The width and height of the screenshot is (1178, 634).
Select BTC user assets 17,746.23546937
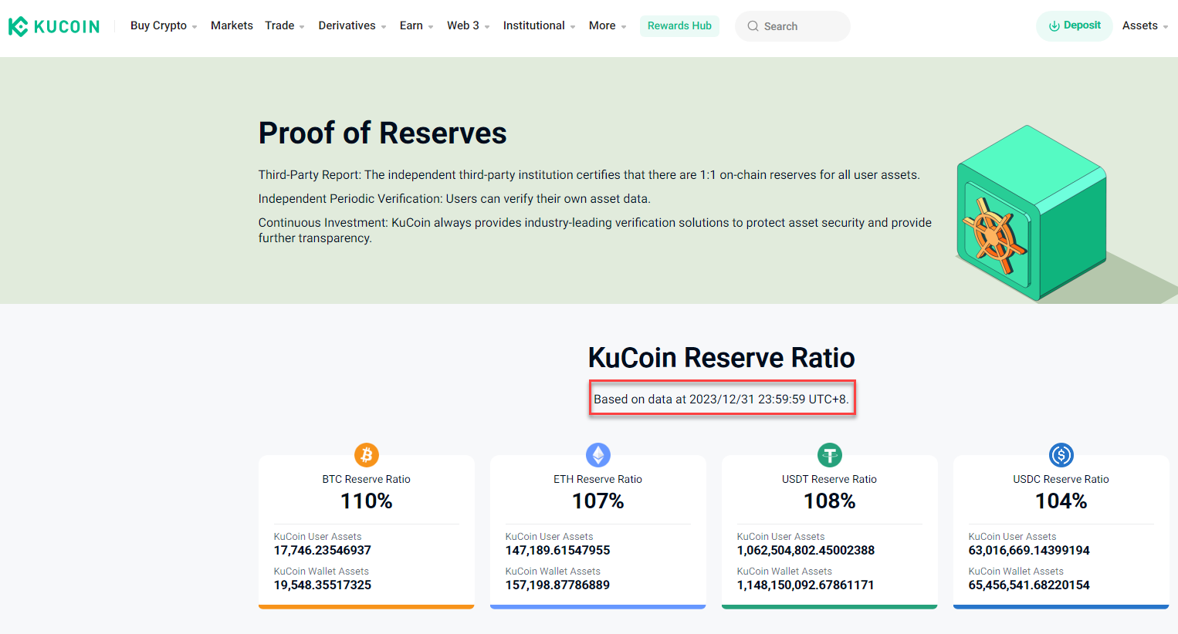point(323,551)
